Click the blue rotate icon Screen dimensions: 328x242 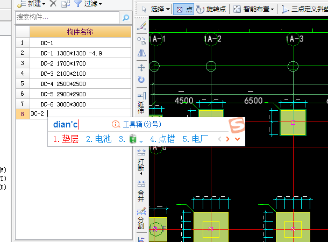[x=141, y=80]
